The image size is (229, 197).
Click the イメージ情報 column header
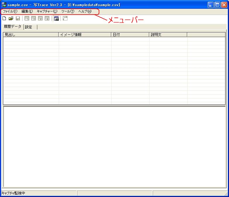click(85, 34)
